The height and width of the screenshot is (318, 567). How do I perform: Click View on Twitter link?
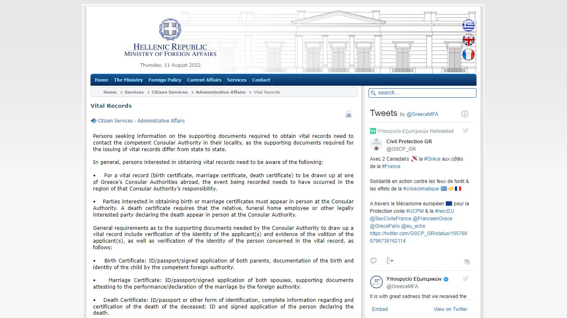(x=450, y=309)
